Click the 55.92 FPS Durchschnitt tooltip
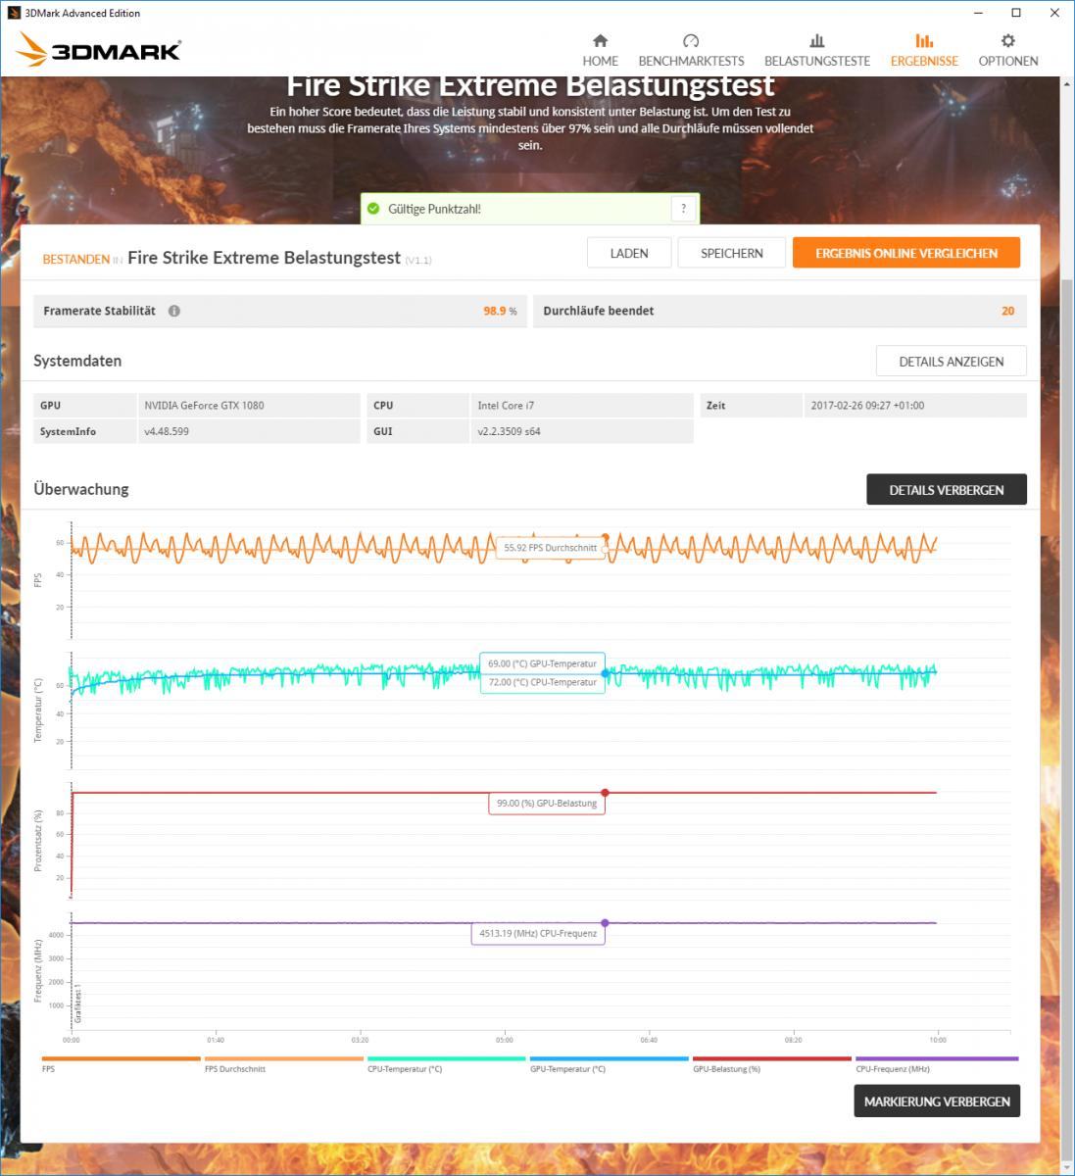 550,548
